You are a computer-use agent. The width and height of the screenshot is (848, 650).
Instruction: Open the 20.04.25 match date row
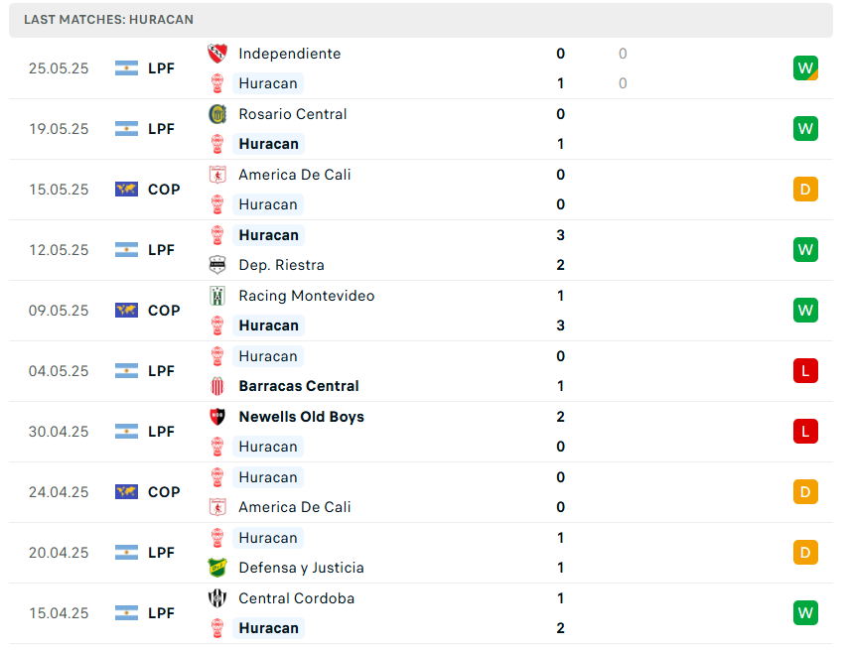[x=59, y=553]
